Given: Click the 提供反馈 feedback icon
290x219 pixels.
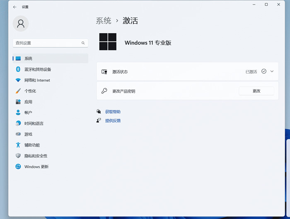Looking at the screenshot, I should point(99,121).
